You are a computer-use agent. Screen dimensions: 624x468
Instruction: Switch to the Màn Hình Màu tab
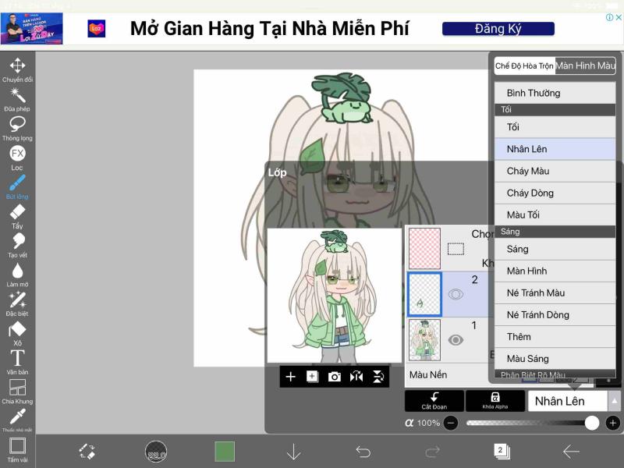tap(585, 66)
